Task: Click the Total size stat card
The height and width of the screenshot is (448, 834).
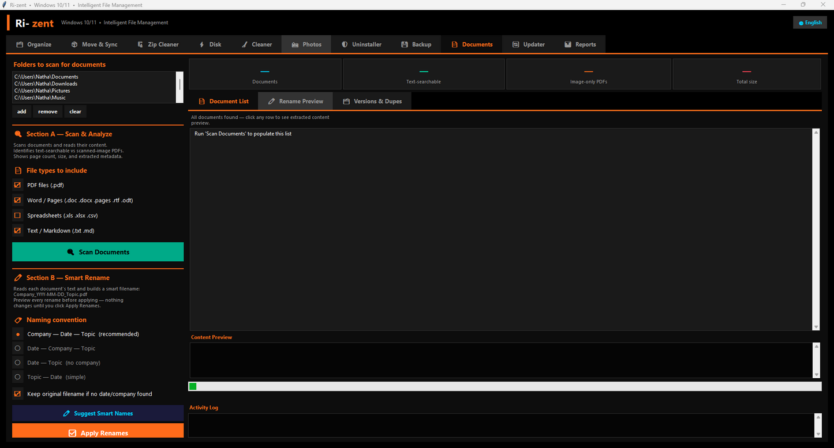Action: point(747,74)
